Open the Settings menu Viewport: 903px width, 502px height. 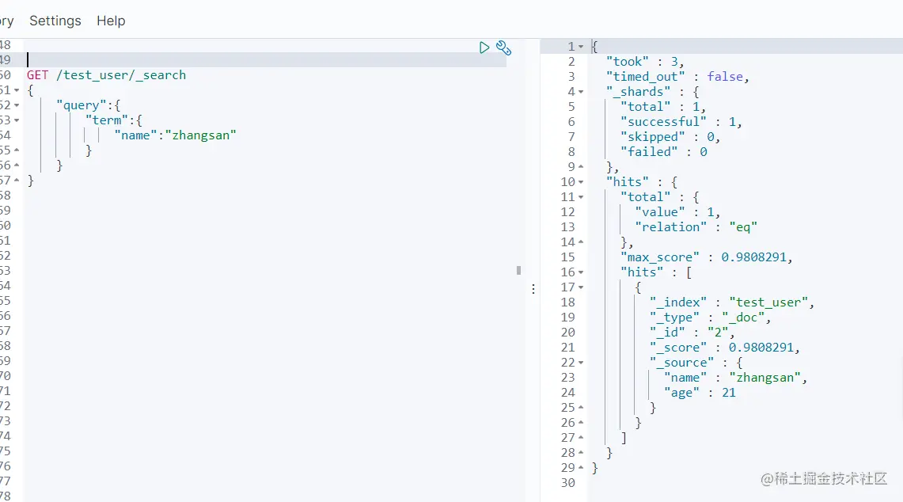click(55, 21)
